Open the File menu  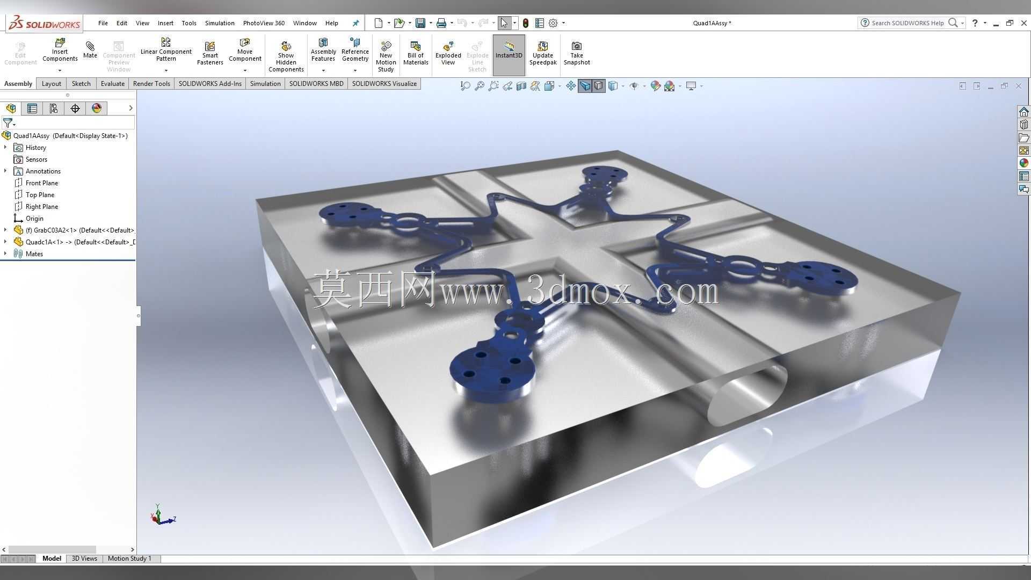(x=103, y=23)
